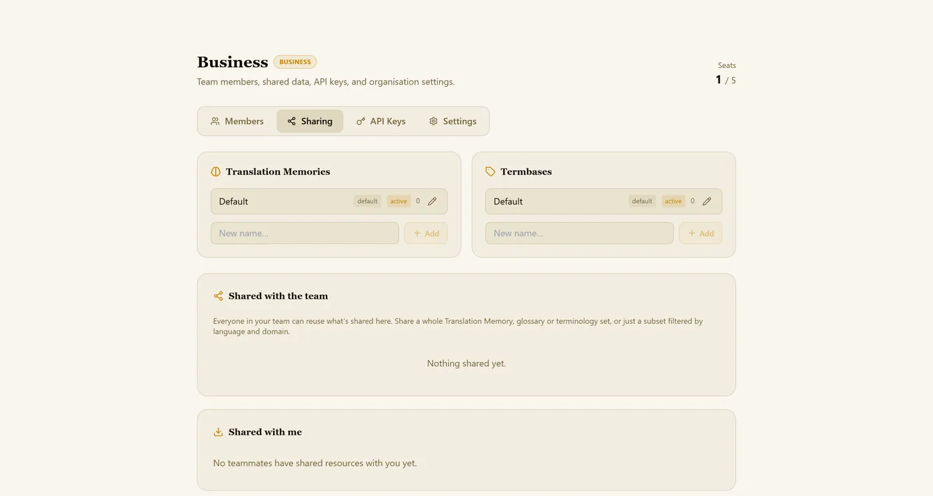Screen dimensions: 933x496
Task: Click the pencil icon for Default termbase
Action: [707, 201]
